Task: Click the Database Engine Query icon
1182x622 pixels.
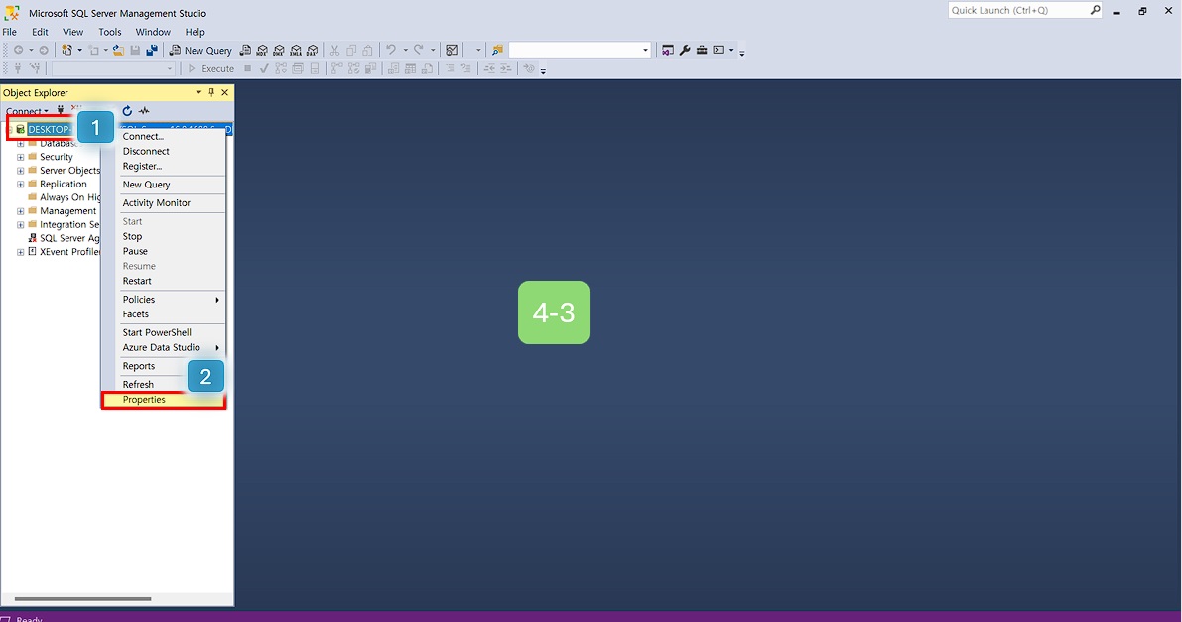Action: pos(245,50)
